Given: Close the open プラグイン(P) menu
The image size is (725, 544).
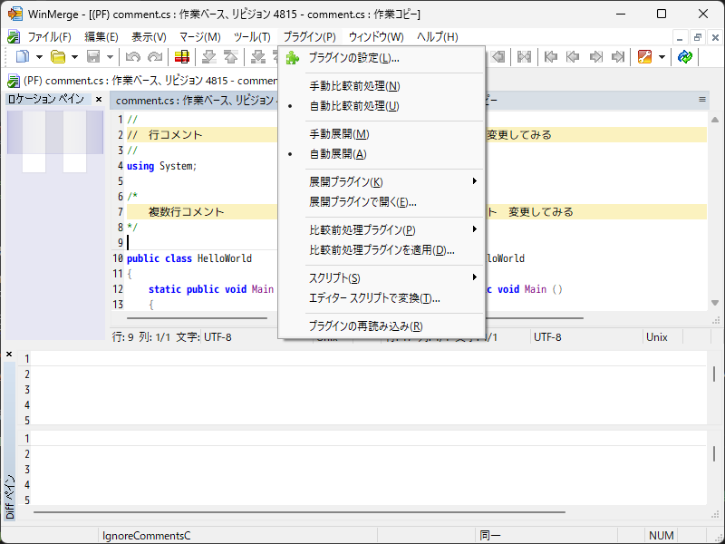Looking at the screenshot, I should [x=309, y=36].
